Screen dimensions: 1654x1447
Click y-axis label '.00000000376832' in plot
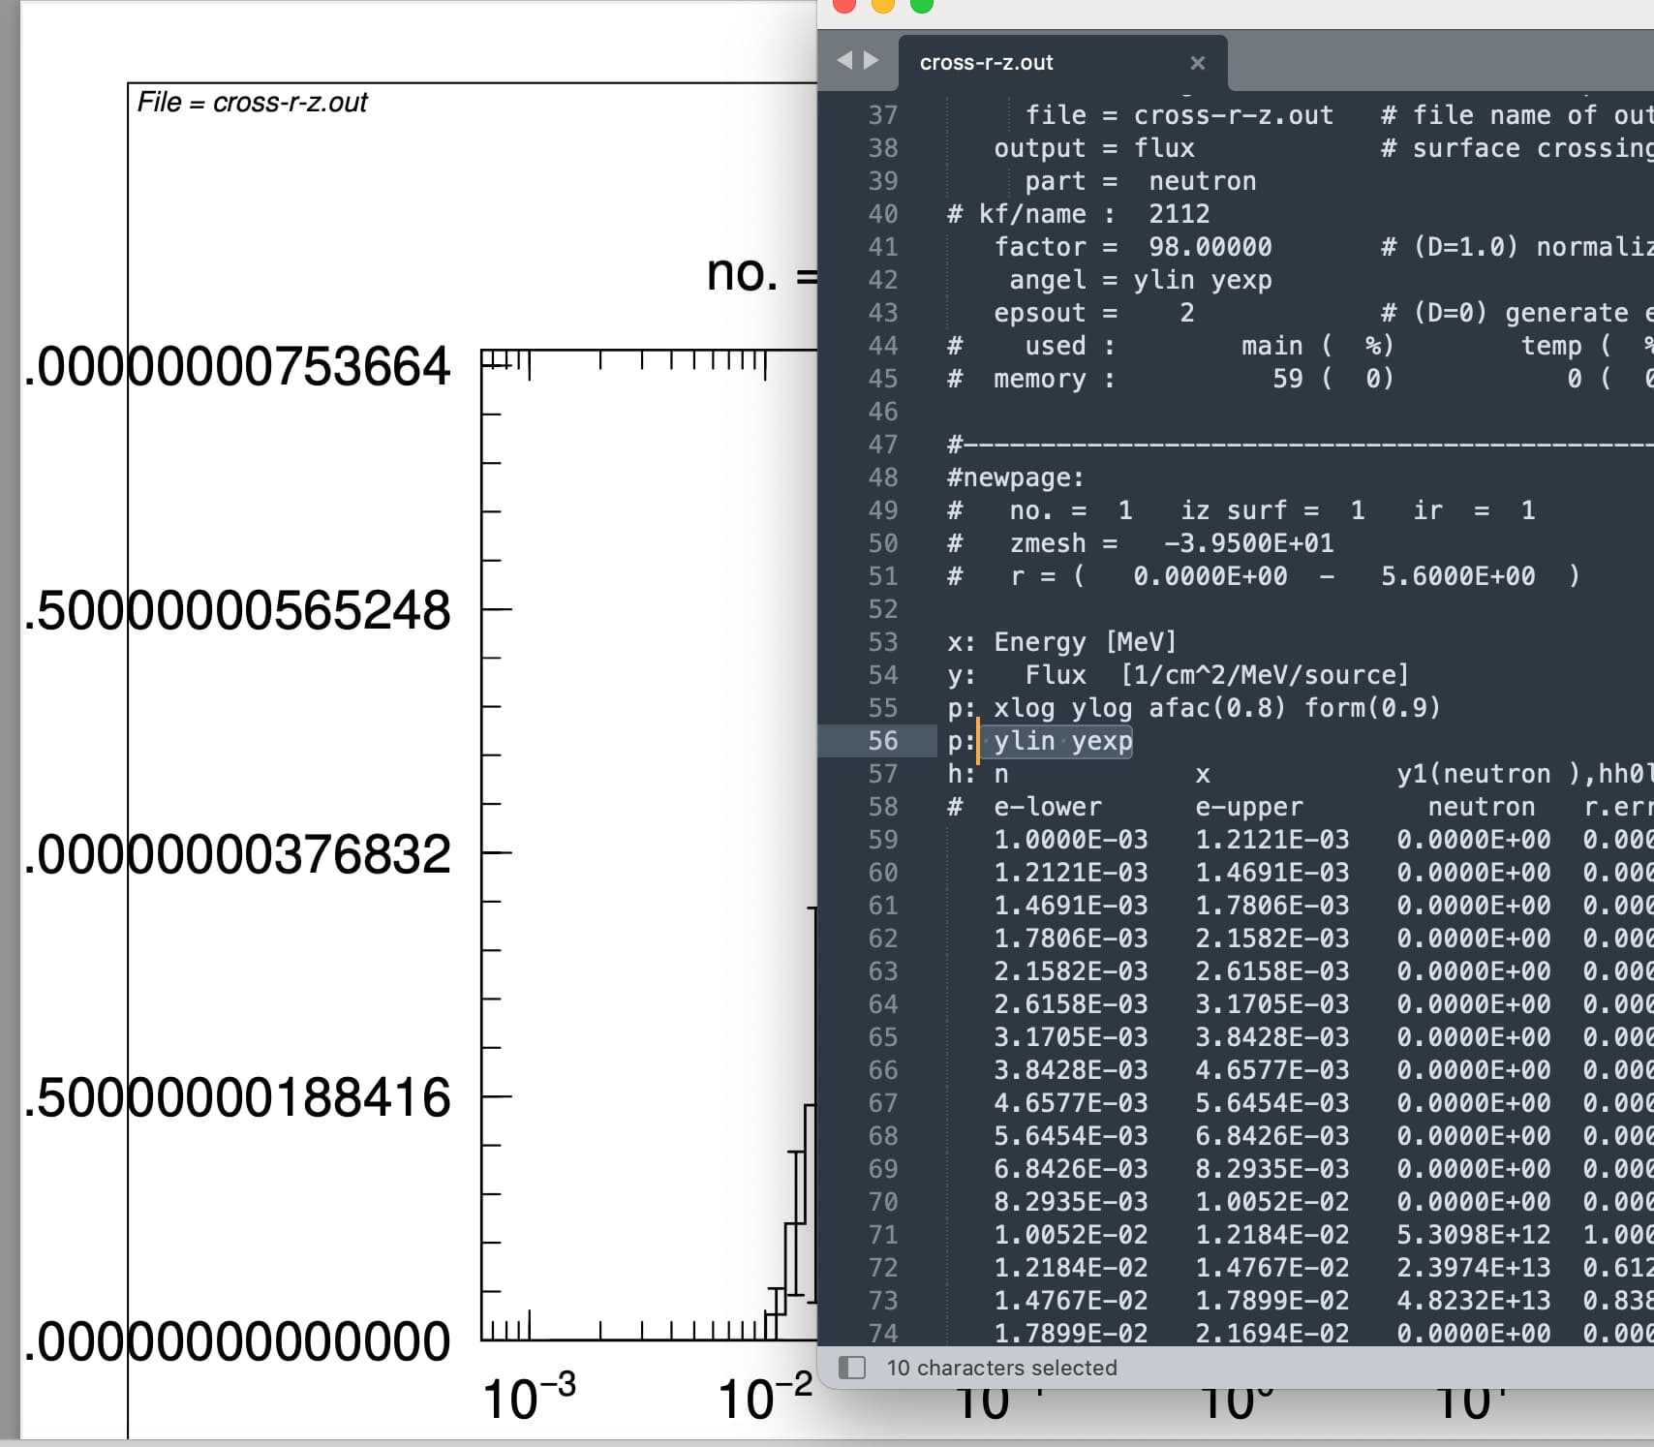pos(237,854)
